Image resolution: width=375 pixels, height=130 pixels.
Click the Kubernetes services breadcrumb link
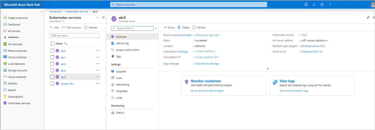[x=77, y=12]
